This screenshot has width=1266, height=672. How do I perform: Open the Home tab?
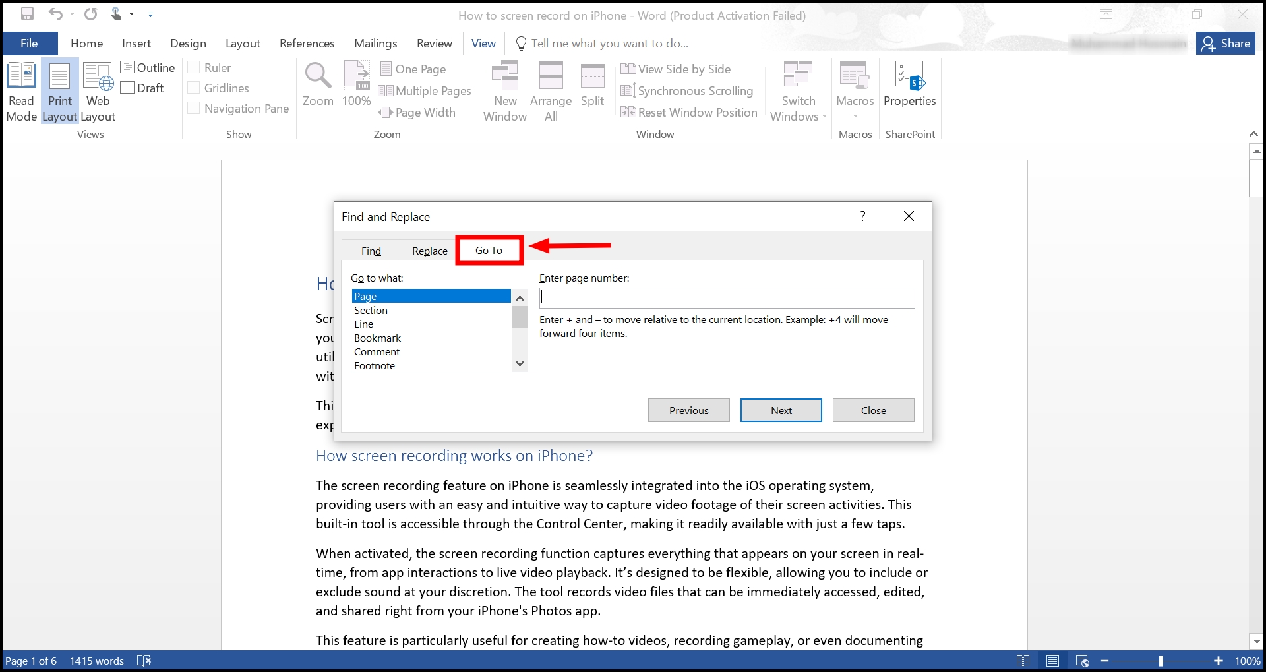point(87,44)
